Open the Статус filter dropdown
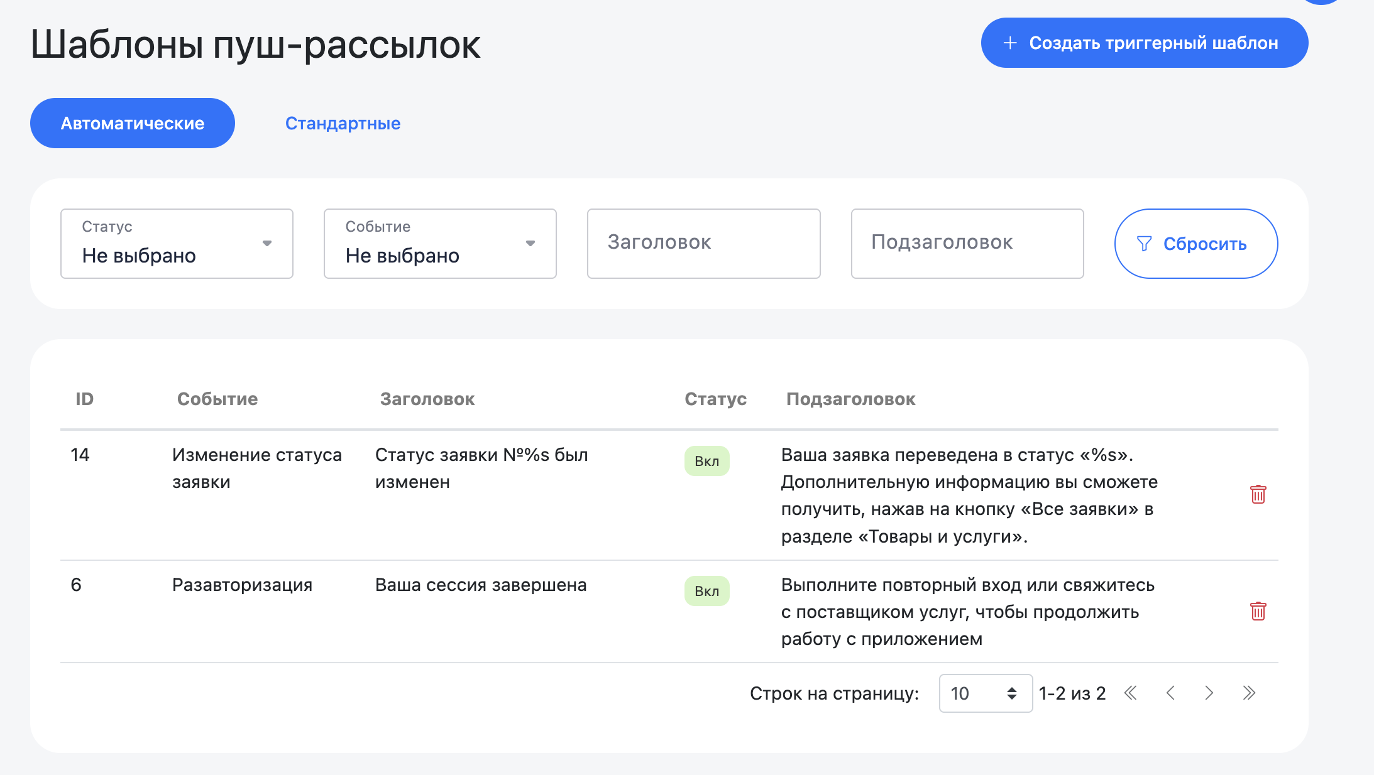1374x775 pixels. pos(177,244)
